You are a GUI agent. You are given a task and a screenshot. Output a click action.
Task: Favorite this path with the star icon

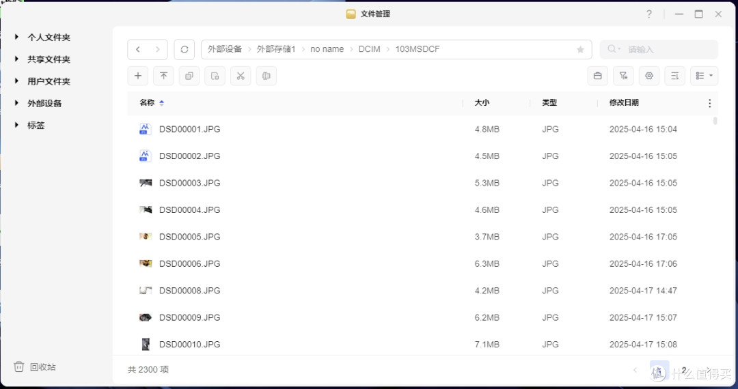tap(580, 49)
